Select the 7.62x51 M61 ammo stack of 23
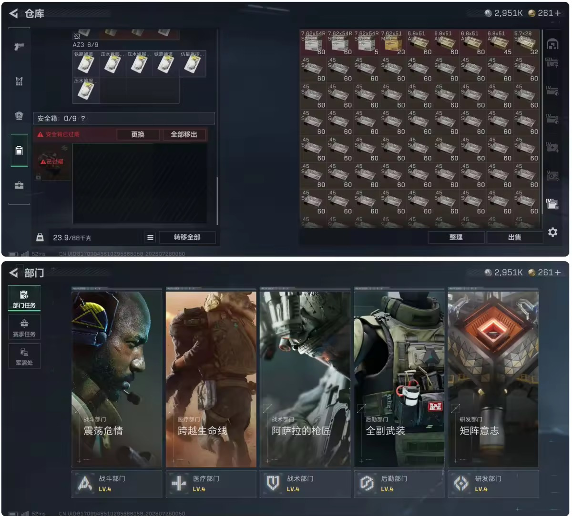This screenshot has width=572, height=516. (x=393, y=43)
